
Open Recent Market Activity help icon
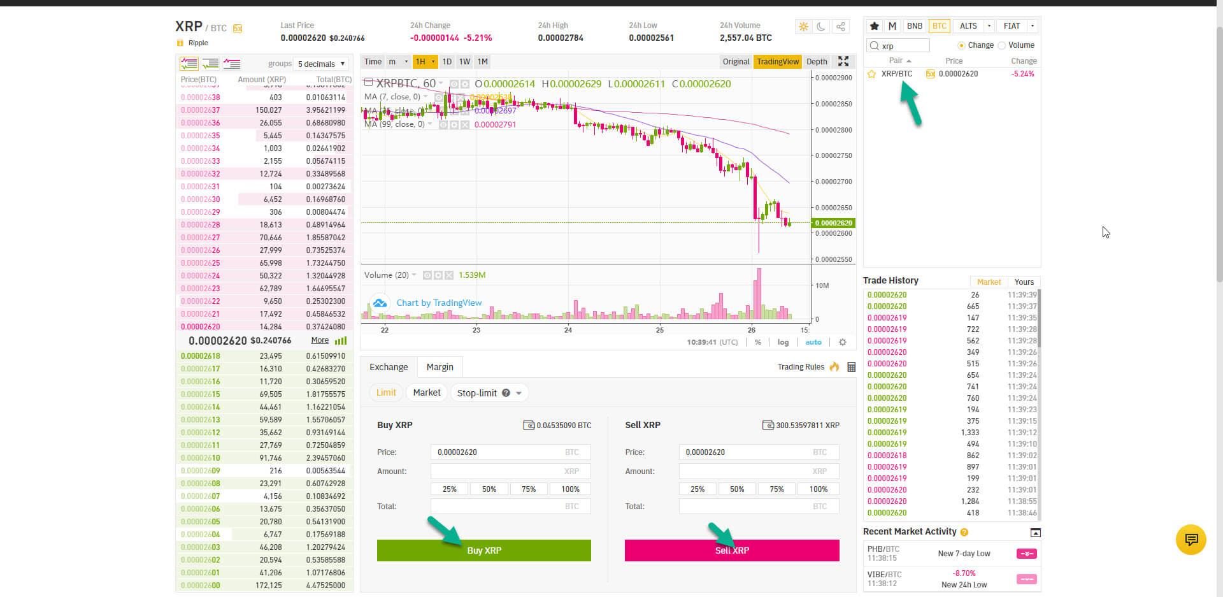coord(964,532)
